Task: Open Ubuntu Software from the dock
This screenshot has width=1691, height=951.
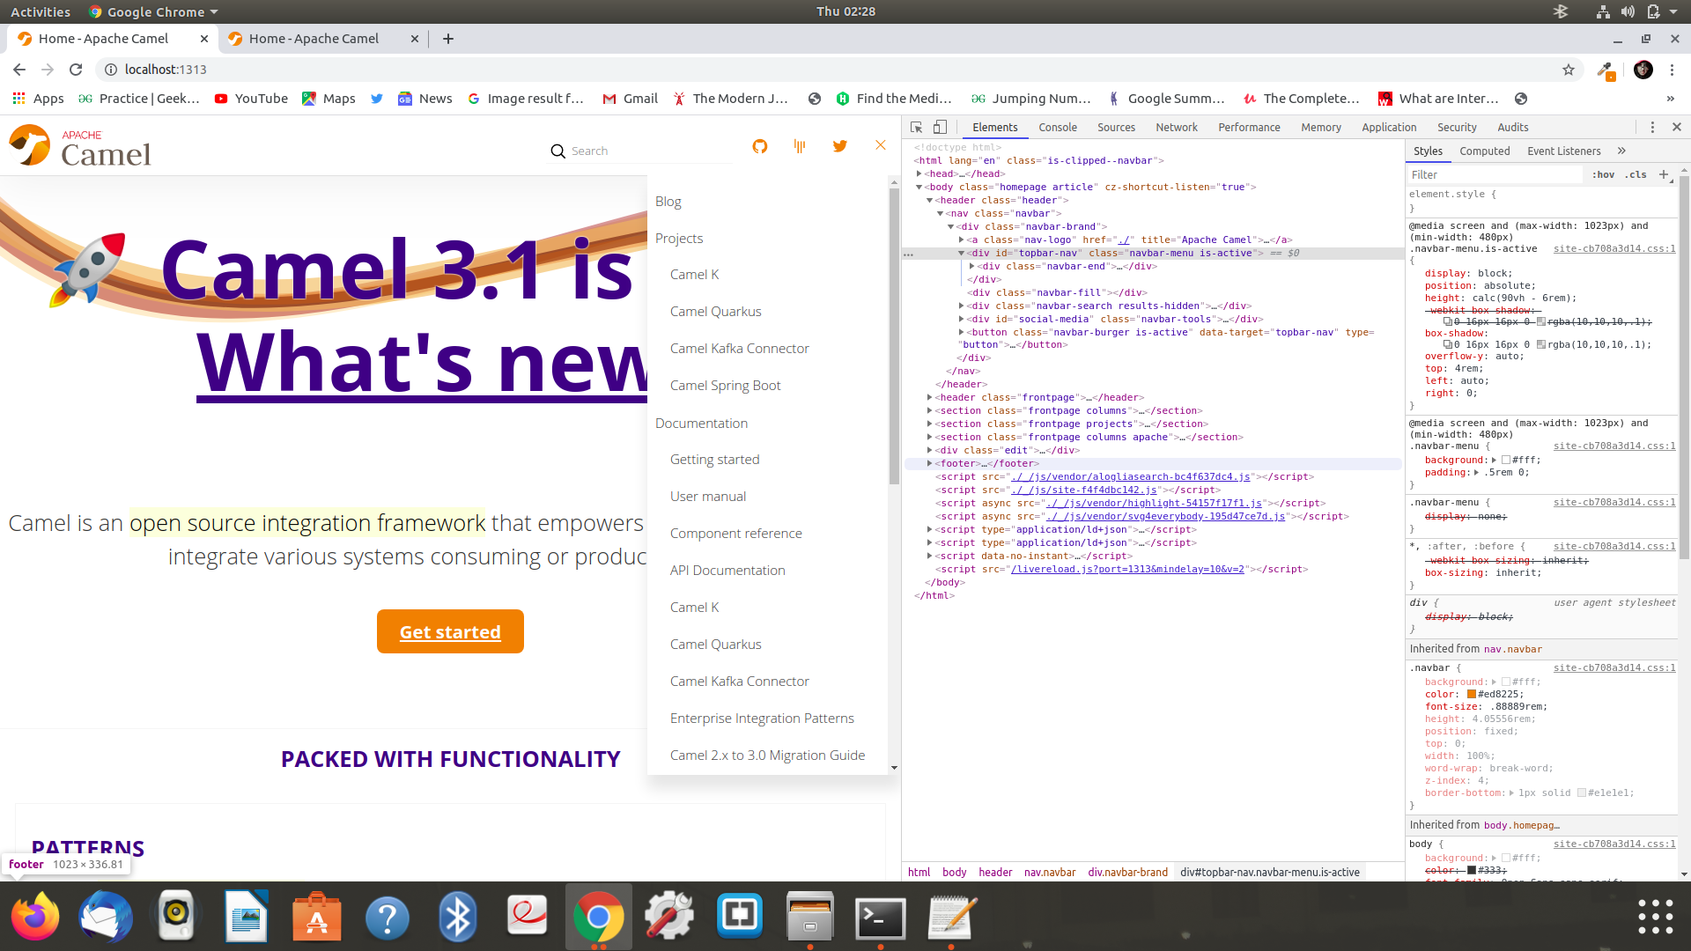Action: 317,917
